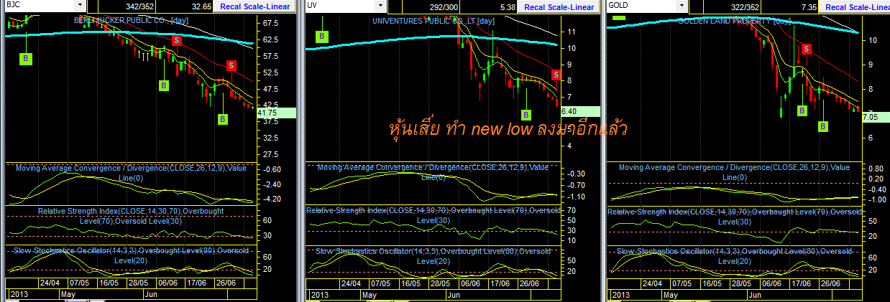The width and height of the screenshot is (890, 302).
Task: Open the GOLD symbol dropdown arrow
Action: coord(683,6)
